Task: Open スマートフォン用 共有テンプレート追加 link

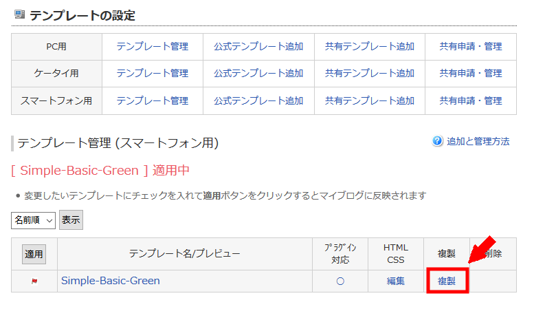Action: [x=370, y=100]
